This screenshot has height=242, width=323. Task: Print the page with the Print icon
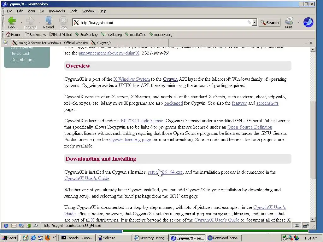pos(289,22)
